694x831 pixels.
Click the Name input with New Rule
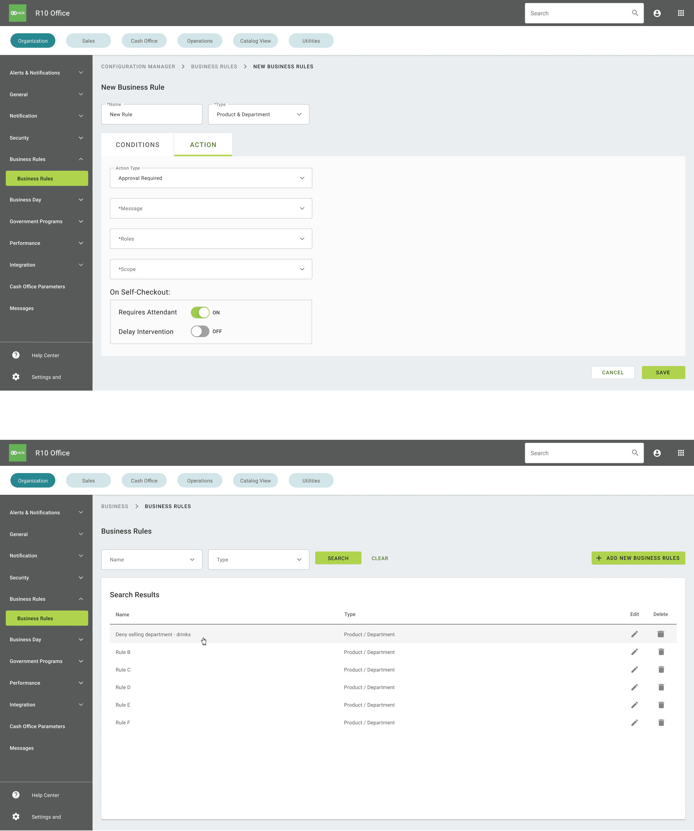[152, 114]
